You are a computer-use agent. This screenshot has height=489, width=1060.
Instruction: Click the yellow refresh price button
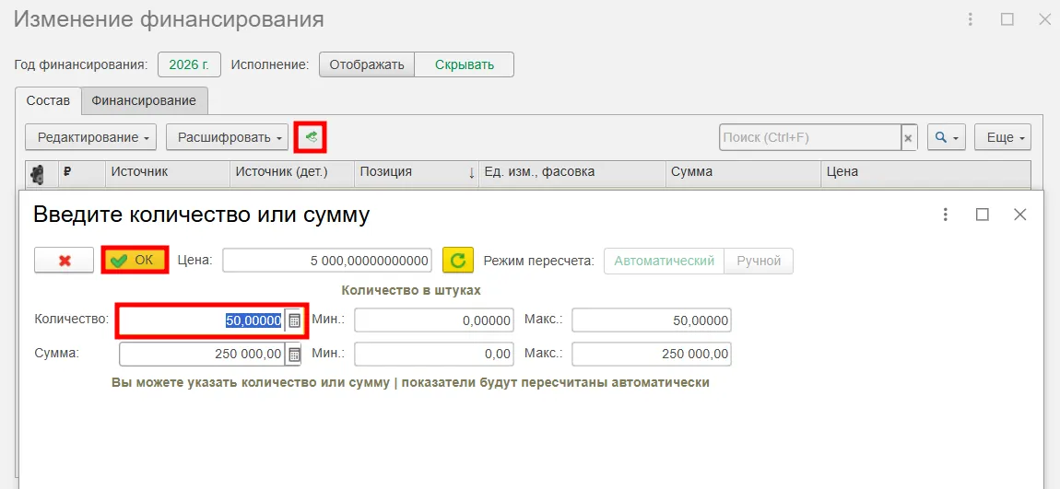[458, 261]
